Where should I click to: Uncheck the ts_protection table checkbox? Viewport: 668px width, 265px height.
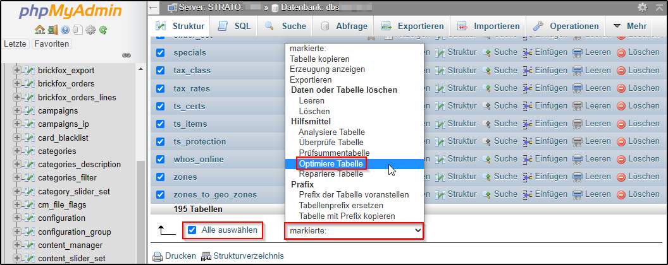click(160, 141)
